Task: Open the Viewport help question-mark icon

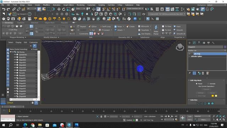Action: click(x=29, y=14)
